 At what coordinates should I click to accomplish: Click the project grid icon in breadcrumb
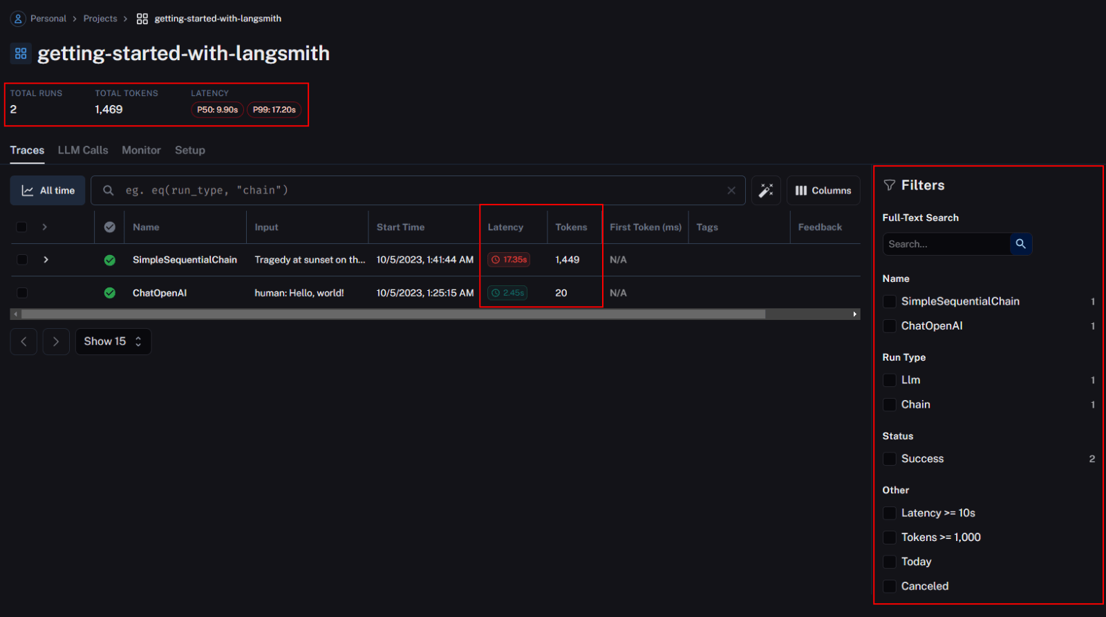[x=142, y=19]
